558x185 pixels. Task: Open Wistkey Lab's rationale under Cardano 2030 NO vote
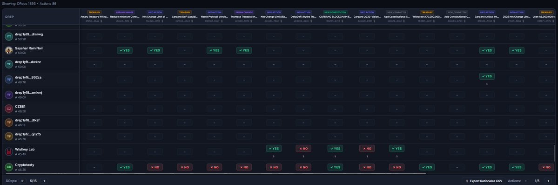(x=367, y=156)
